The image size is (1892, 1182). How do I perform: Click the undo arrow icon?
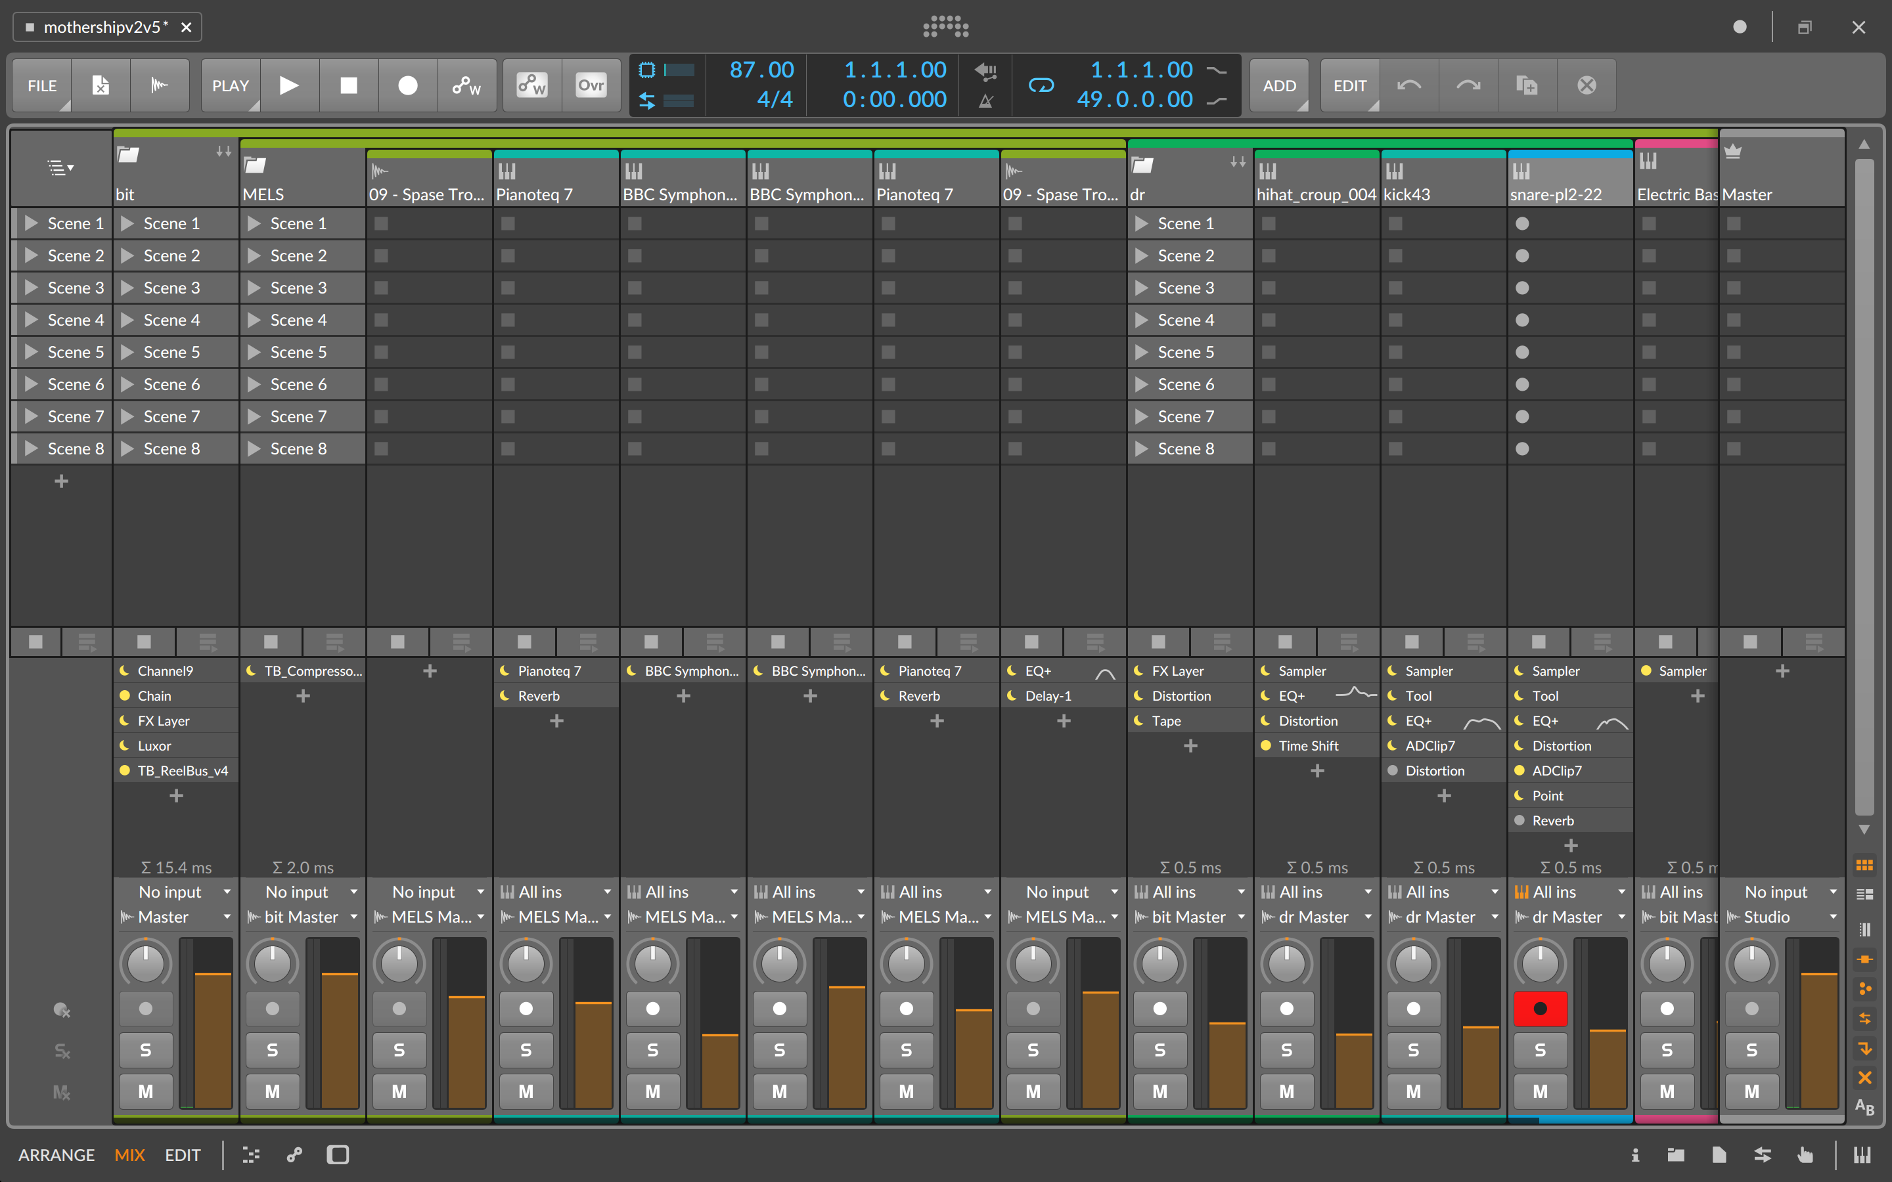[x=1410, y=85]
